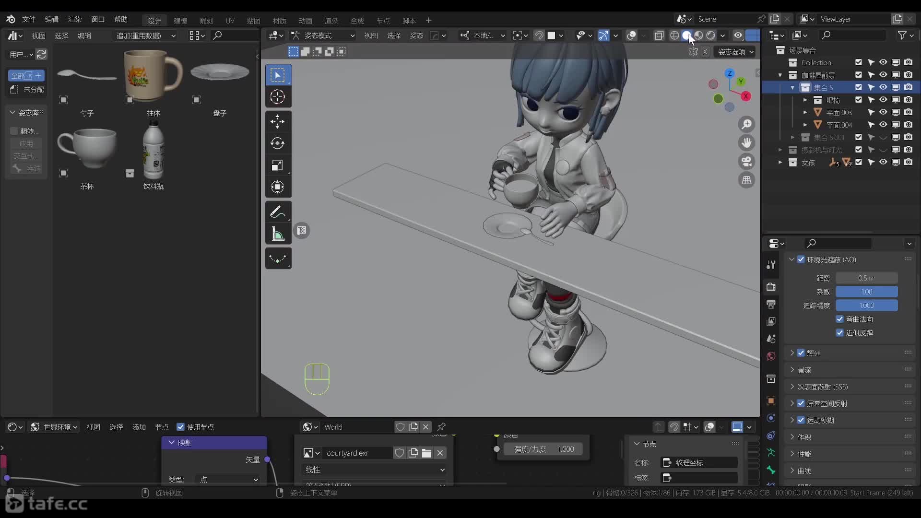The height and width of the screenshot is (518, 921).
Task: Toggle X-ray display button
Action: tap(659, 35)
